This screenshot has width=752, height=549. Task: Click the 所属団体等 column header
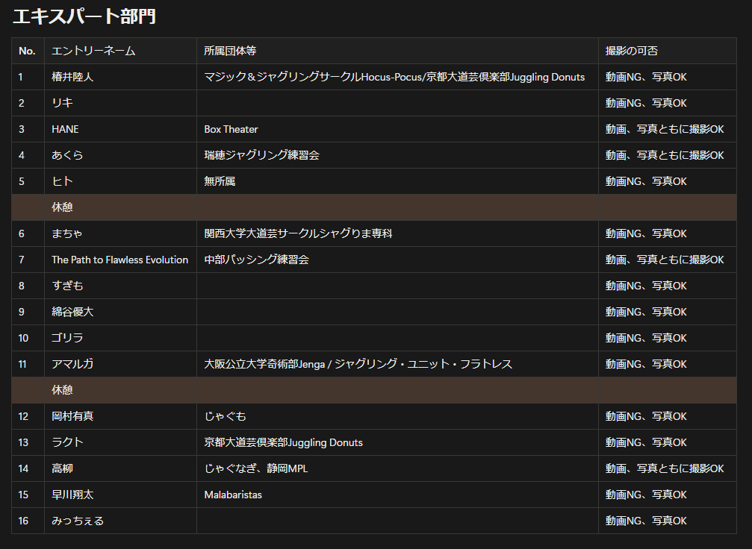pos(230,51)
